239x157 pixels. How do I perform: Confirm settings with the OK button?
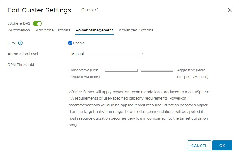222,145
